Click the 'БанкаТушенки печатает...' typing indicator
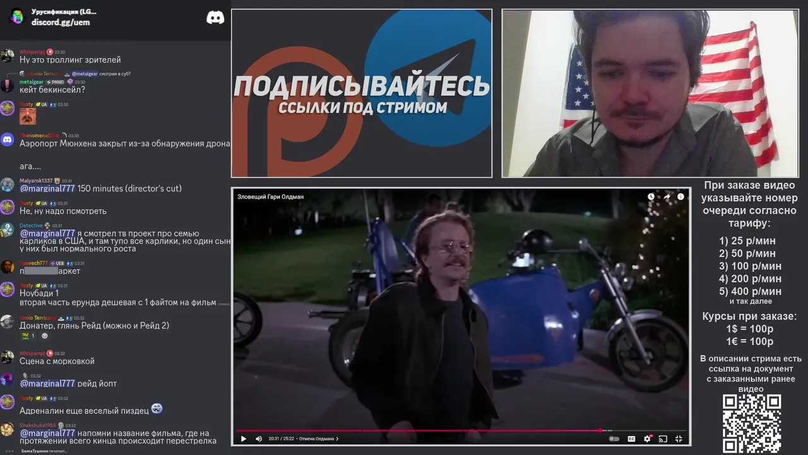The width and height of the screenshot is (808, 455). (44, 451)
